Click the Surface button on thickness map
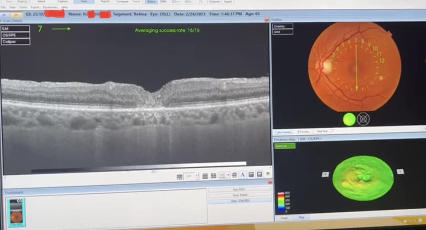This screenshot has height=230, width=426. (284, 146)
